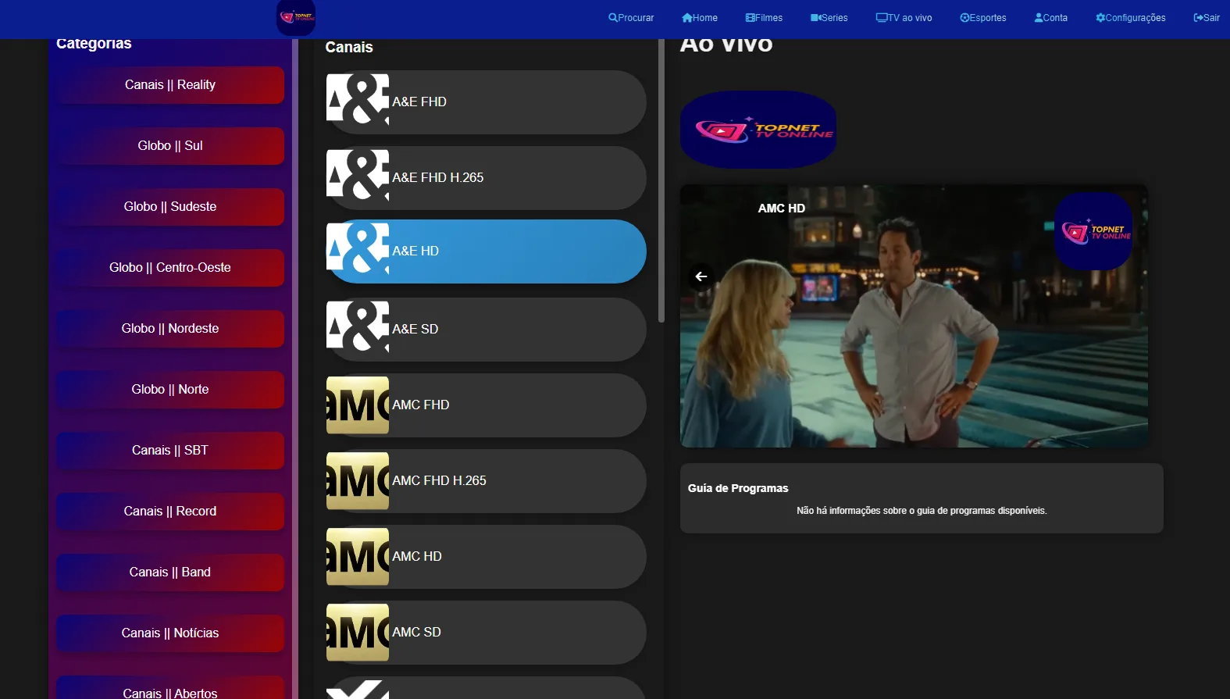Select Canais || Reality category
1230x699 pixels.
169,85
